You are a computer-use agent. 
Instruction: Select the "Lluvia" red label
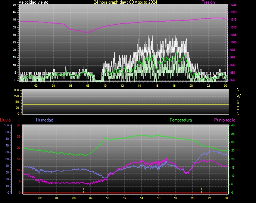(5, 120)
